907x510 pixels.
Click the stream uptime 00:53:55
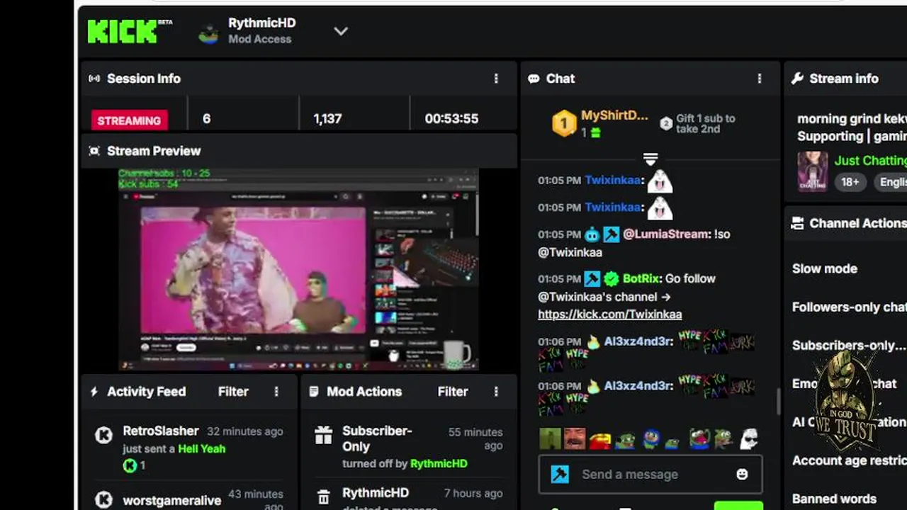(x=451, y=118)
